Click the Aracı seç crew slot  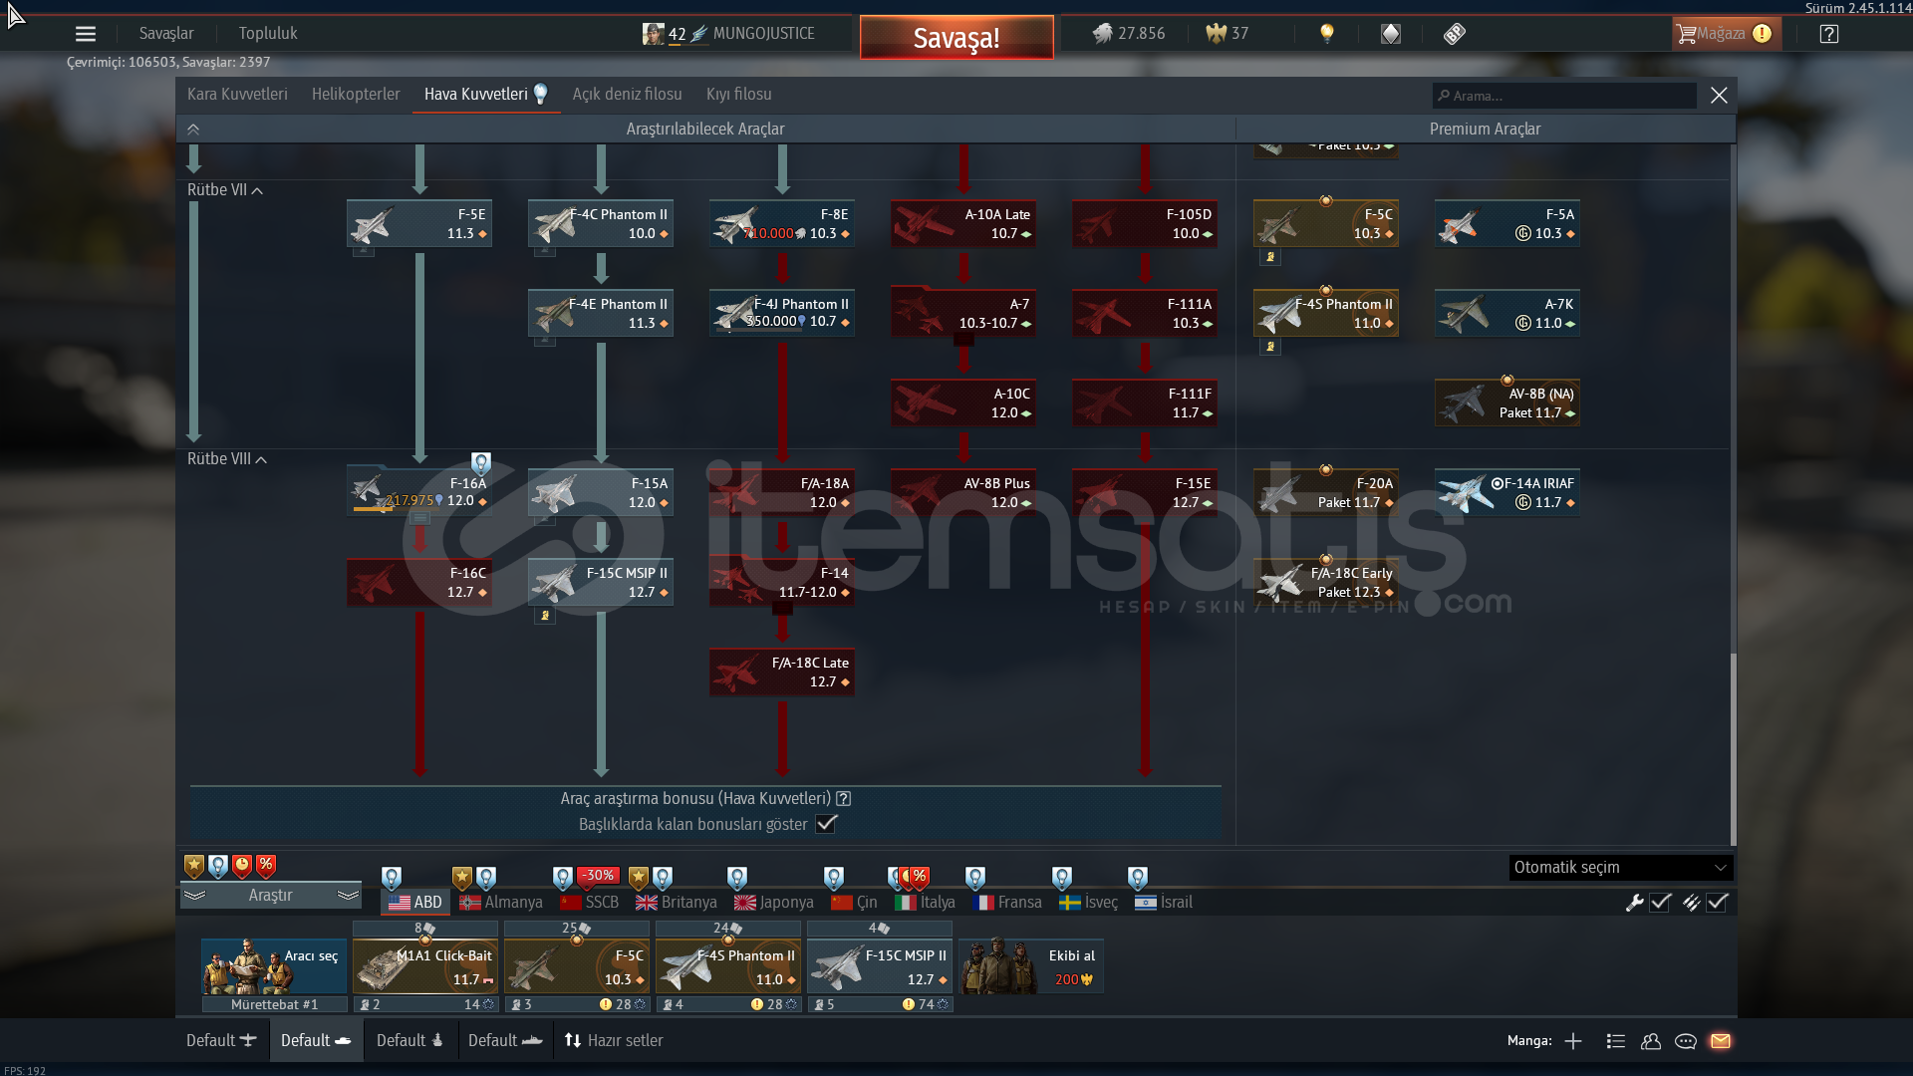(x=274, y=966)
